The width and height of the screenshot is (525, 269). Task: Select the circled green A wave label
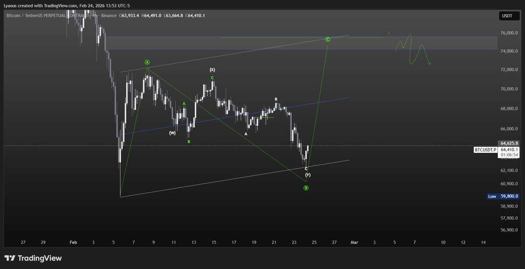[147, 62]
